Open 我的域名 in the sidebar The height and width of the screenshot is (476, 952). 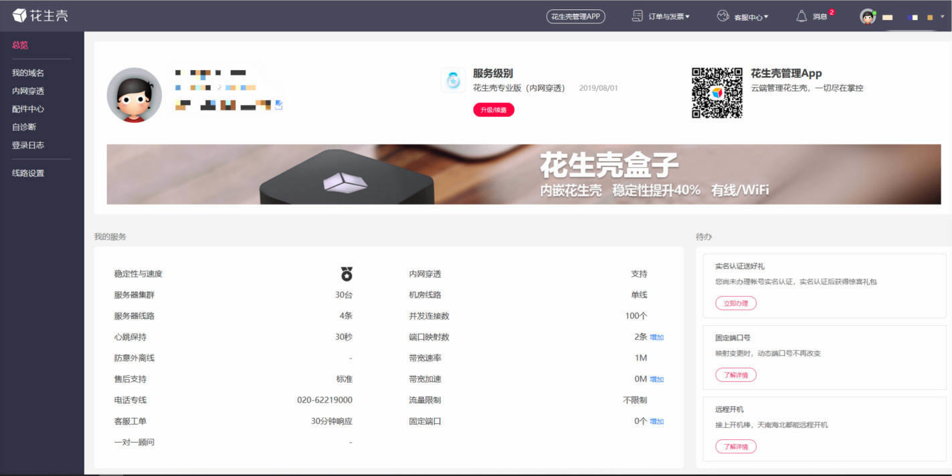click(x=28, y=73)
